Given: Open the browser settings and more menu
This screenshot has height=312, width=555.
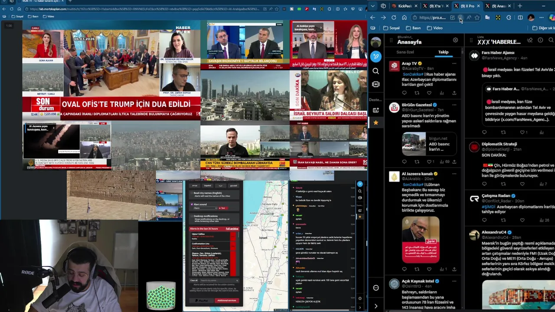Looking at the screenshot, I should pos(541,17).
